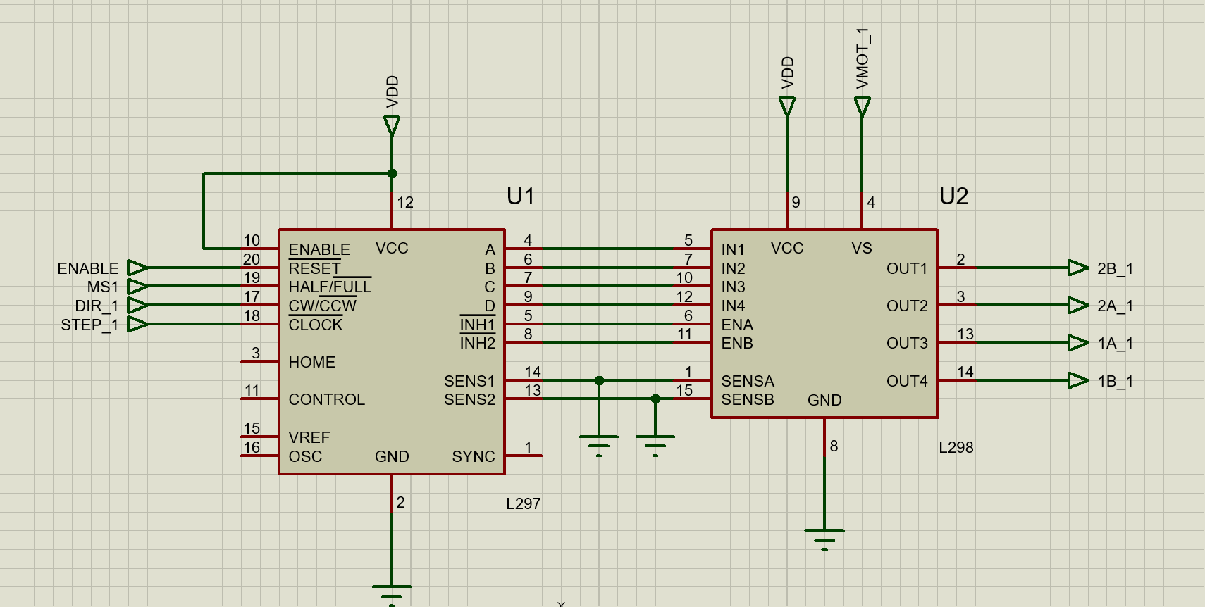Select the MS1 input terminal arrow

tap(137, 287)
